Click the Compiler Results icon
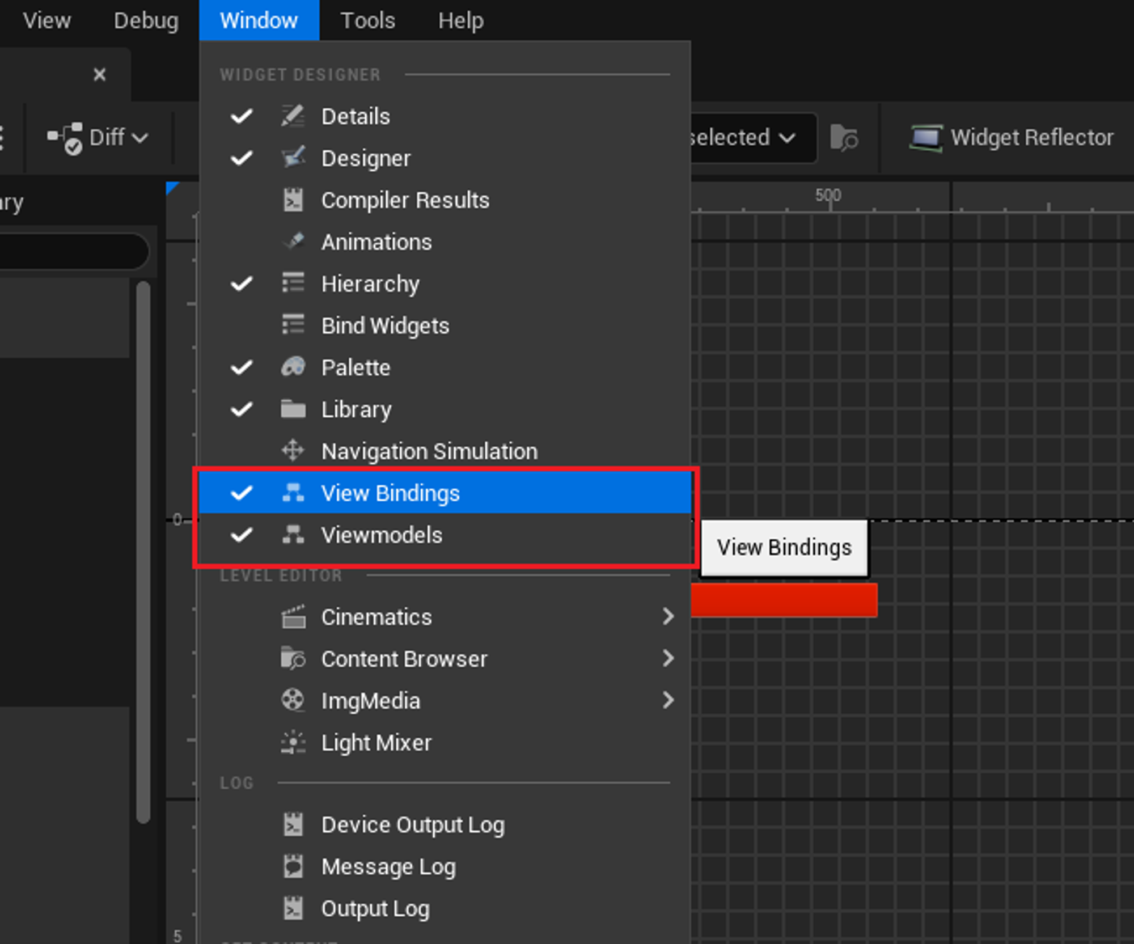 click(x=293, y=200)
